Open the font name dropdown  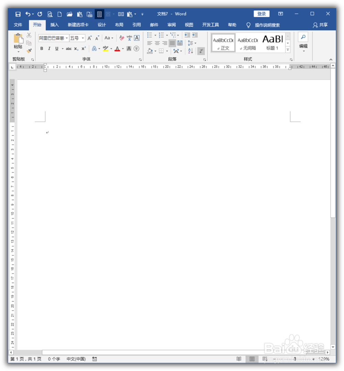pyautogui.click(x=67, y=38)
